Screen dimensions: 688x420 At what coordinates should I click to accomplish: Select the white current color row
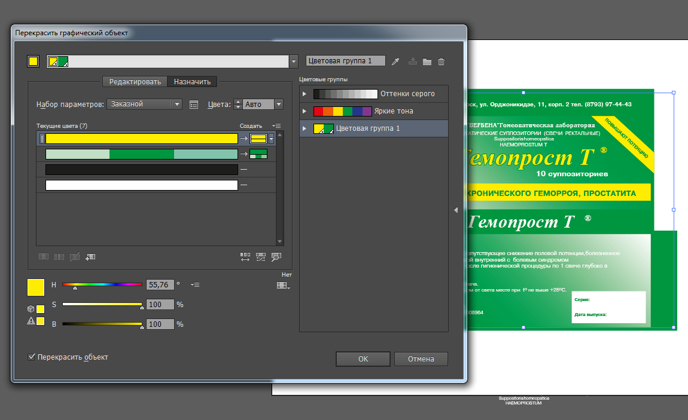point(142,185)
